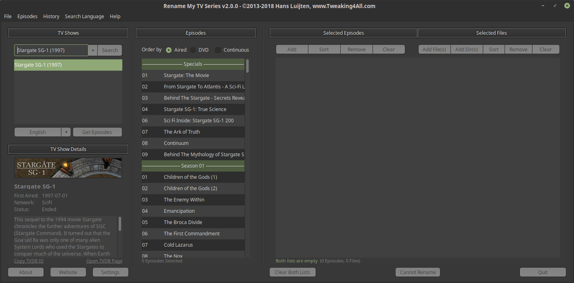Select Stargate SG-1 (1997) in the shows list
The height and width of the screenshot is (283, 574).
pos(68,65)
